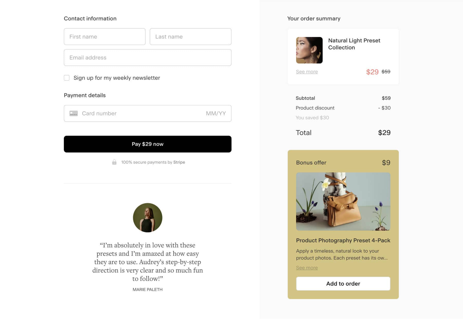463x319 pixels.
Task: Click the MM/YY expiration field
Action: [x=216, y=113]
